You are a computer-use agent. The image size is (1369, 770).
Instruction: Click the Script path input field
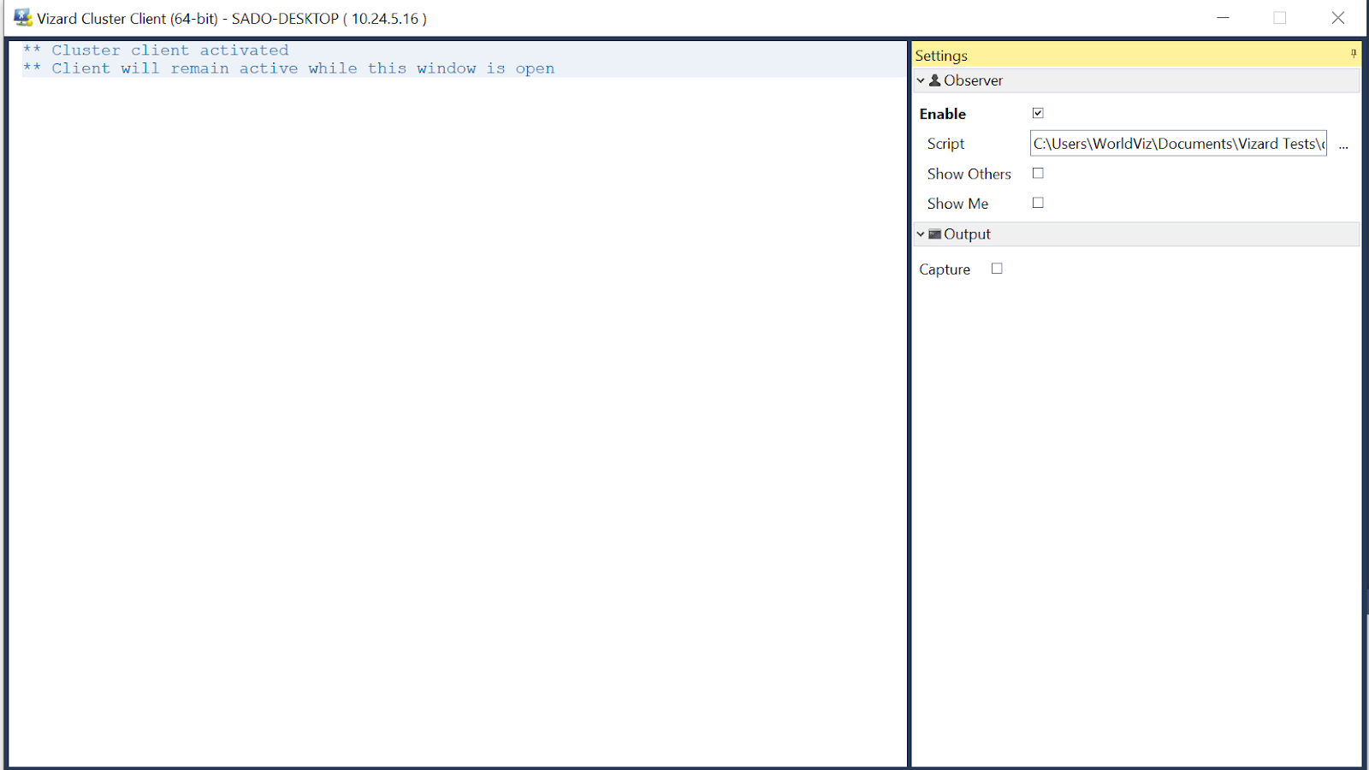tap(1178, 144)
